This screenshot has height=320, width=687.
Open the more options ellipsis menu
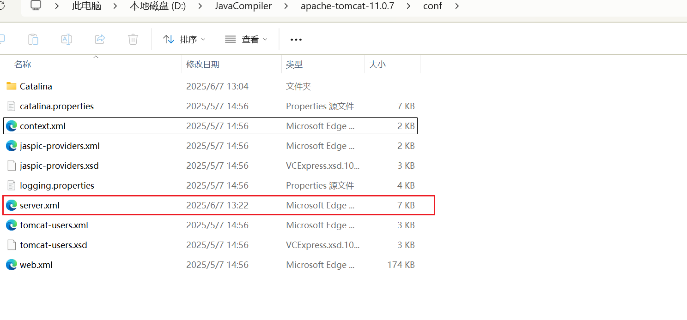296,40
